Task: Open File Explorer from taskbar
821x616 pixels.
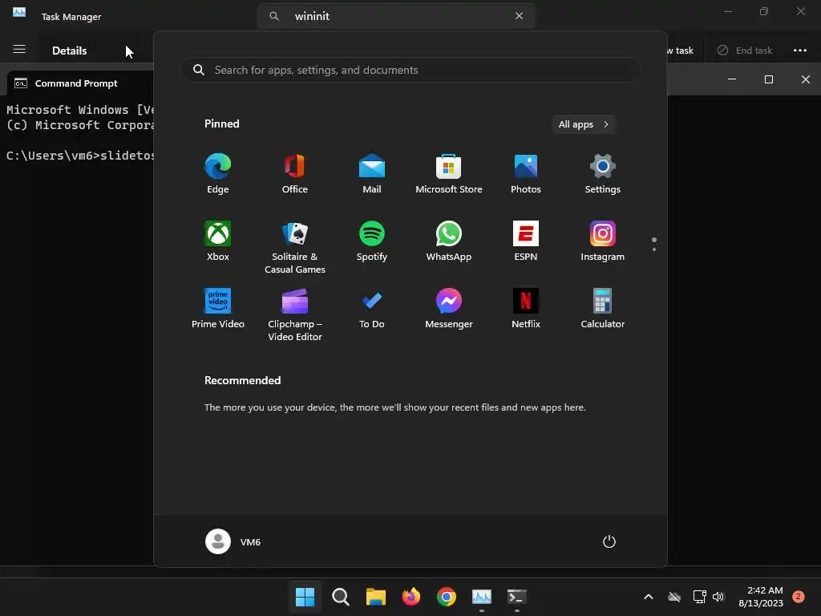Action: [x=375, y=597]
